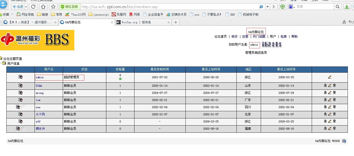Click the 退出 logout button
The width and height of the screenshot is (354, 156).
(x=272, y=45)
